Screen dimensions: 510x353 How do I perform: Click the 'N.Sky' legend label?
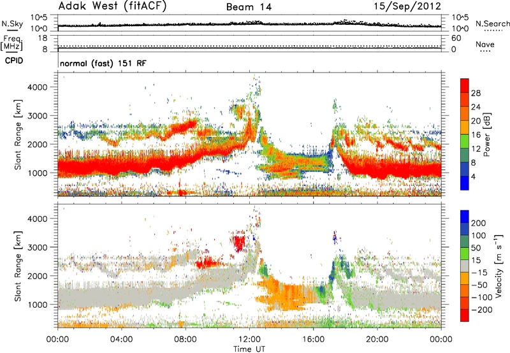[x=12, y=24]
